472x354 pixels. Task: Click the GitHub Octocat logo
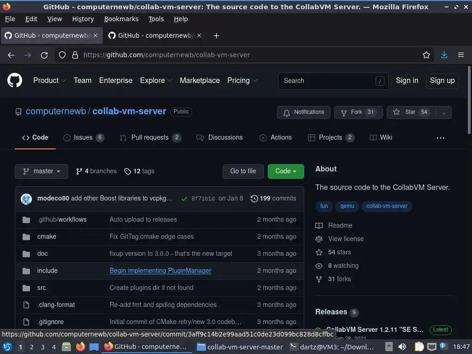click(x=15, y=80)
